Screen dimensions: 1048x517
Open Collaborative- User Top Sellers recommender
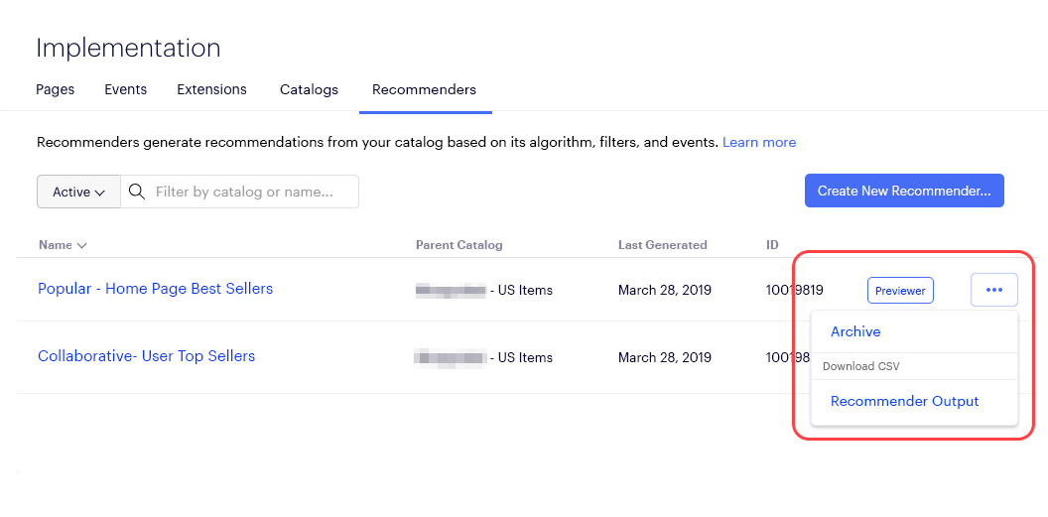(146, 356)
